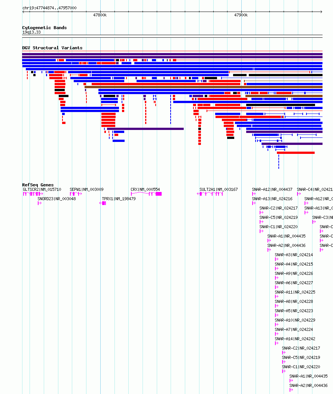Click the arrow glyph under SNAR-A14|NR_024242
Image resolution: width=333 pixels, height=394 pixels.
pos(277,343)
